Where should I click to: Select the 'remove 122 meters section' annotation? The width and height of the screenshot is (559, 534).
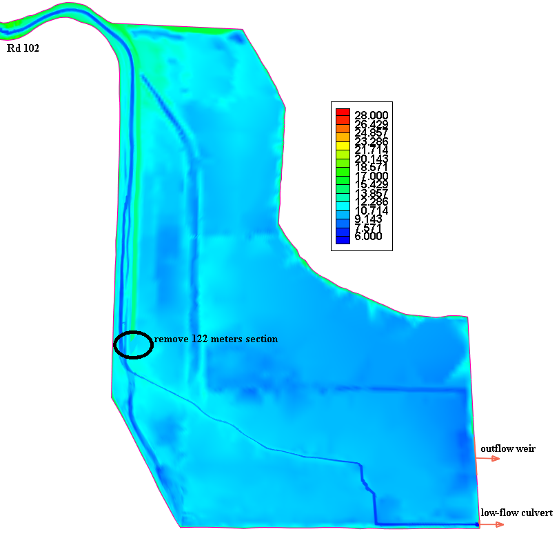[216, 339]
